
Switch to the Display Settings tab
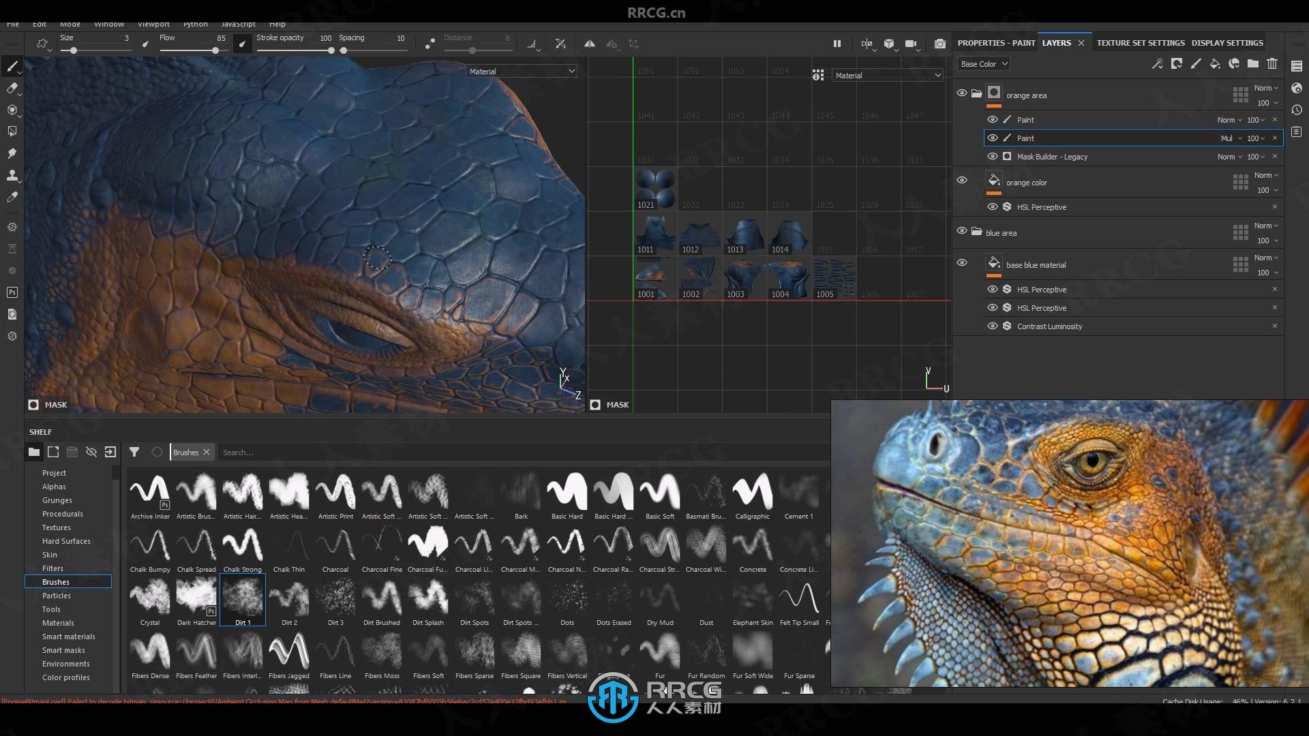pyautogui.click(x=1227, y=43)
